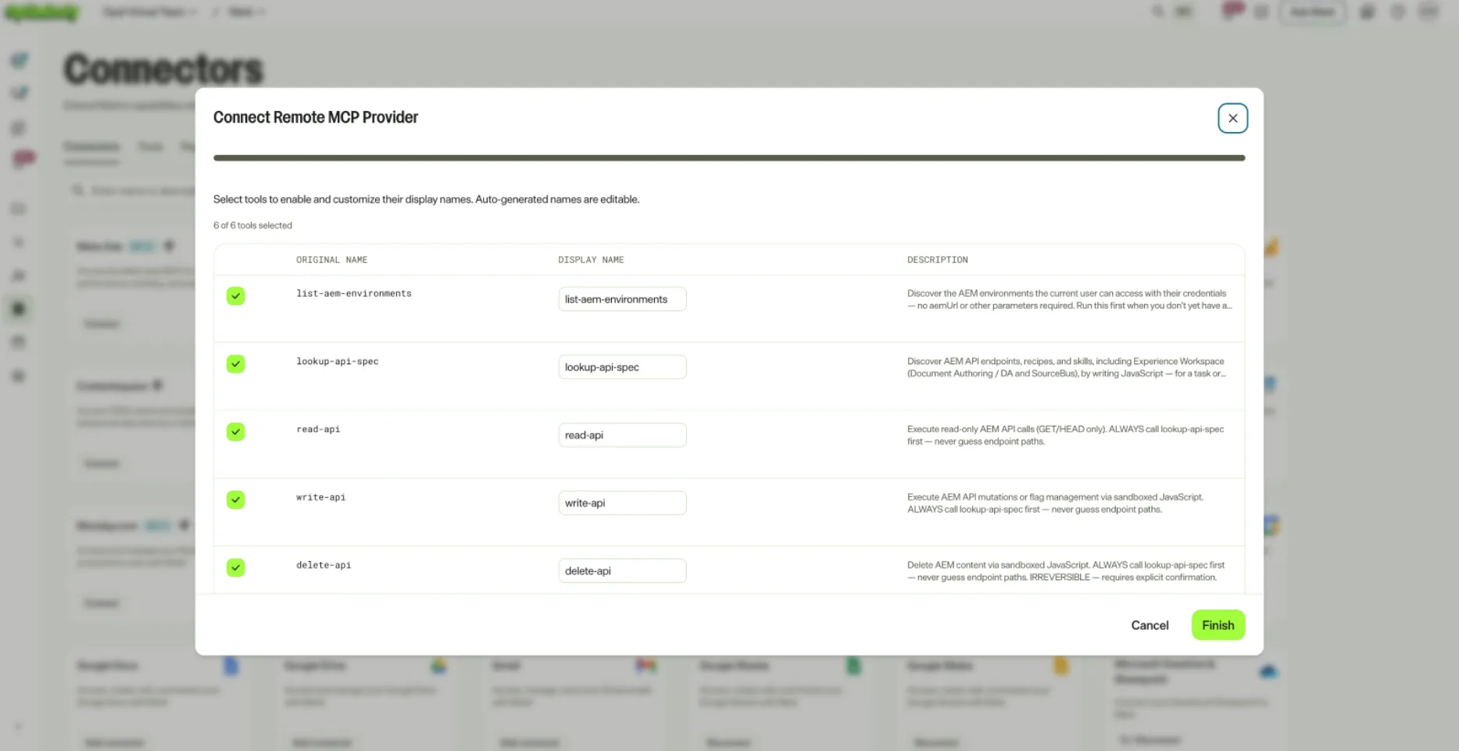
Task: Click the 'Execute AEM API mutations' description
Action: (x=1055, y=503)
